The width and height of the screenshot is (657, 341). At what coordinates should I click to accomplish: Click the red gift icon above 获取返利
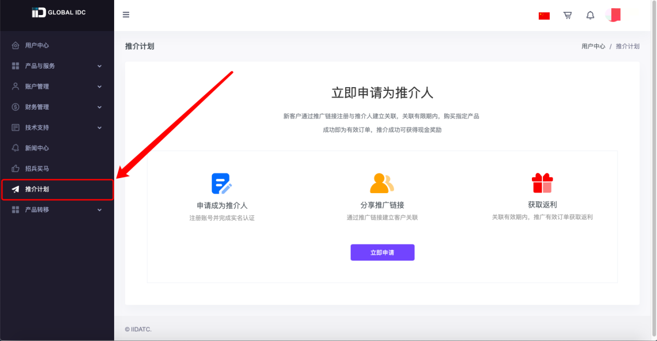click(x=542, y=181)
